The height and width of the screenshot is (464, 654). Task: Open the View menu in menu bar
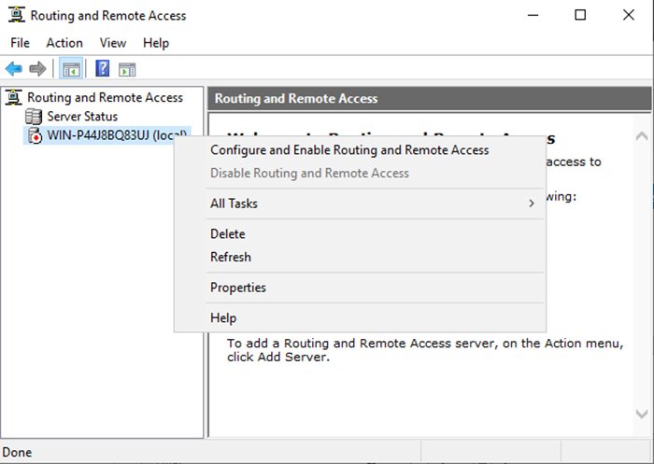point(113,43)
